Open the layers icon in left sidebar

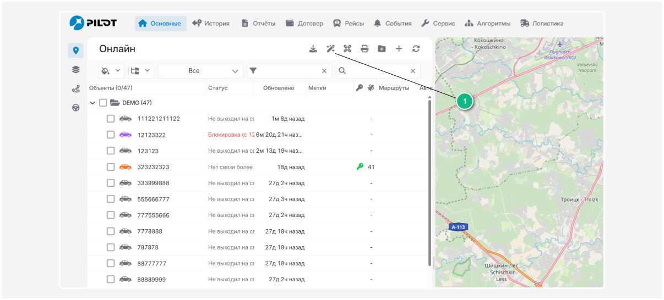coord(76,70)
